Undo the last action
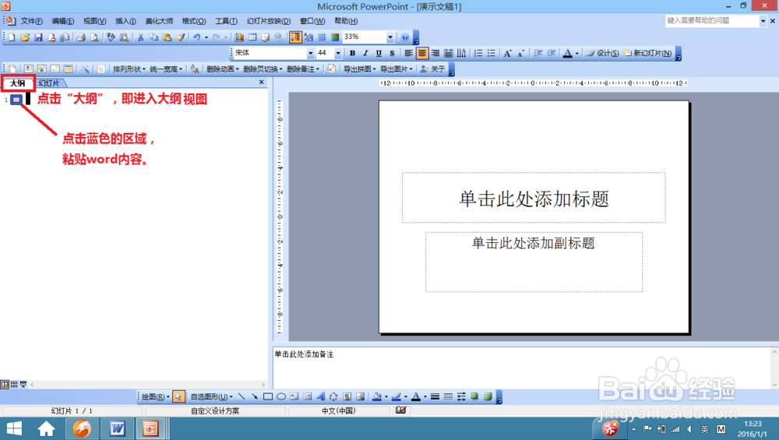779x440 pixels. 197,37
